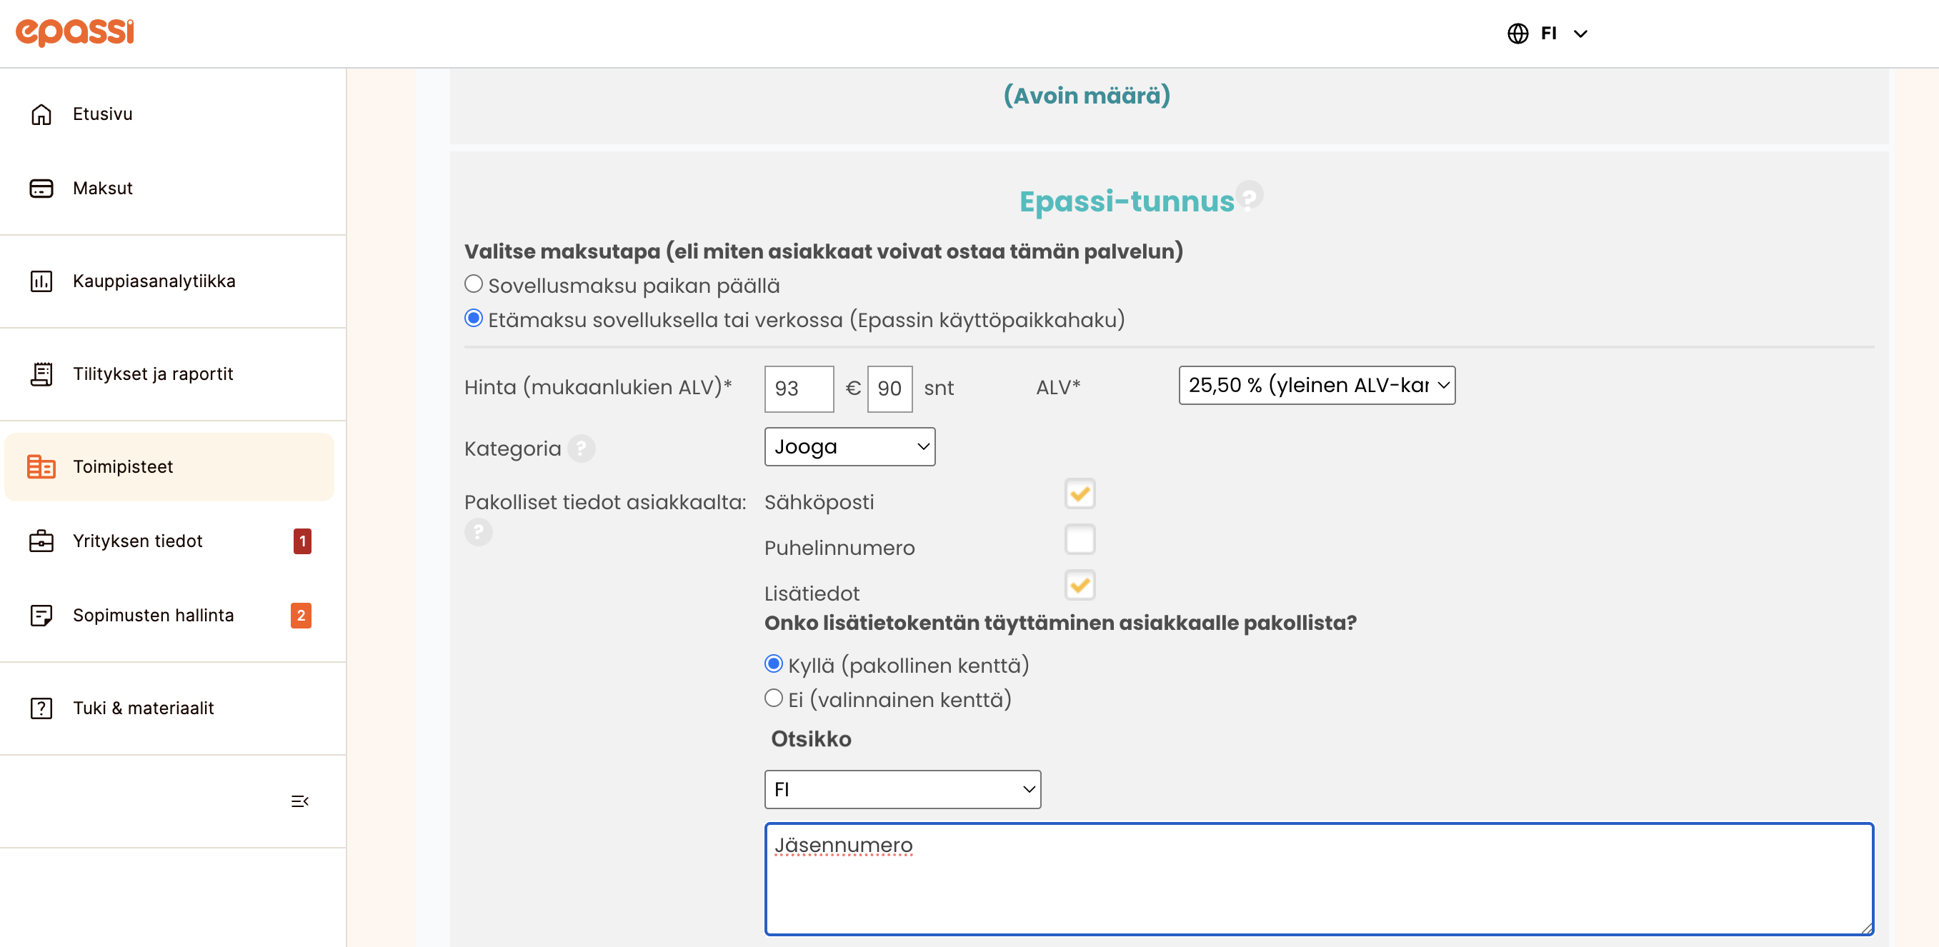This screenshot has height=947, width=1939.
Task: Click the euro price field containing 93
Action: 799,389
